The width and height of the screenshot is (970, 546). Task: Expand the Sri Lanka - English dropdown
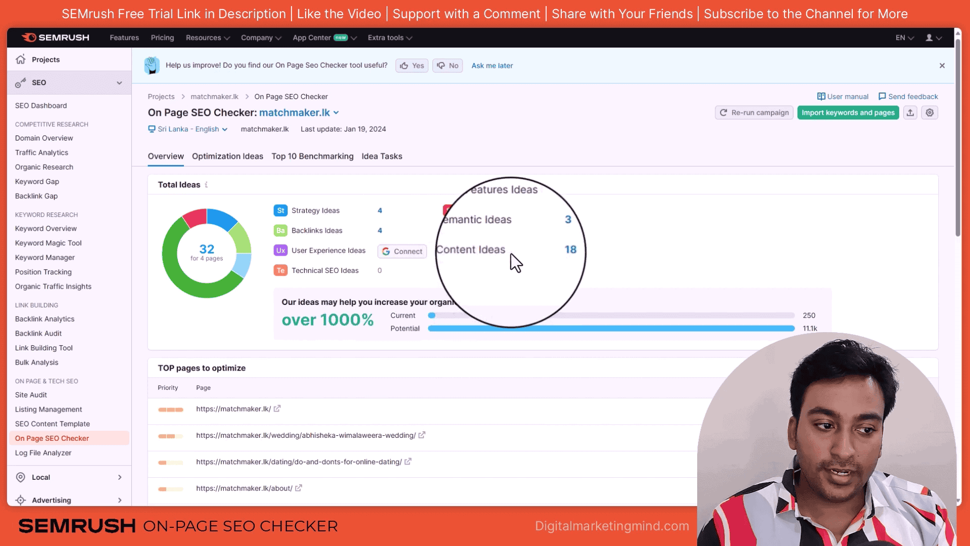[187, 129]
